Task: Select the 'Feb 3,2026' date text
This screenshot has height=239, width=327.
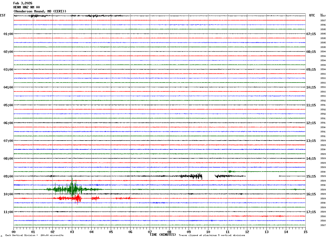Action: [x=23, y=3]
